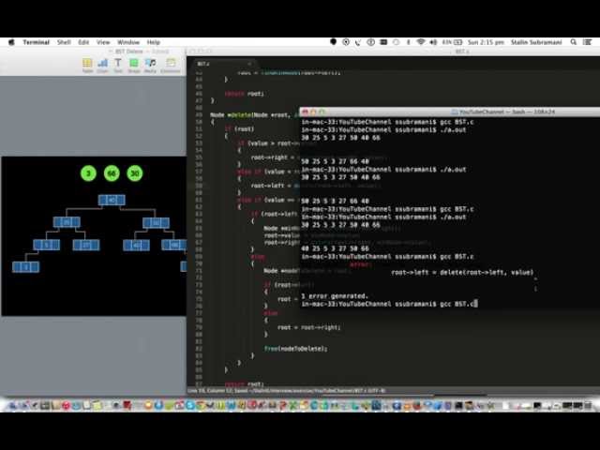
Task: Open the View menu
Action: [103, 42]
